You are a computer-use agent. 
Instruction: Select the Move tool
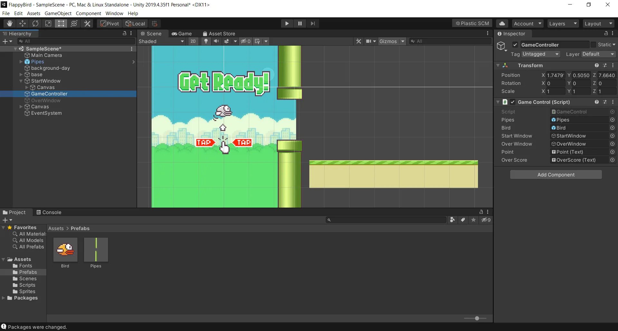pos(23,23)
